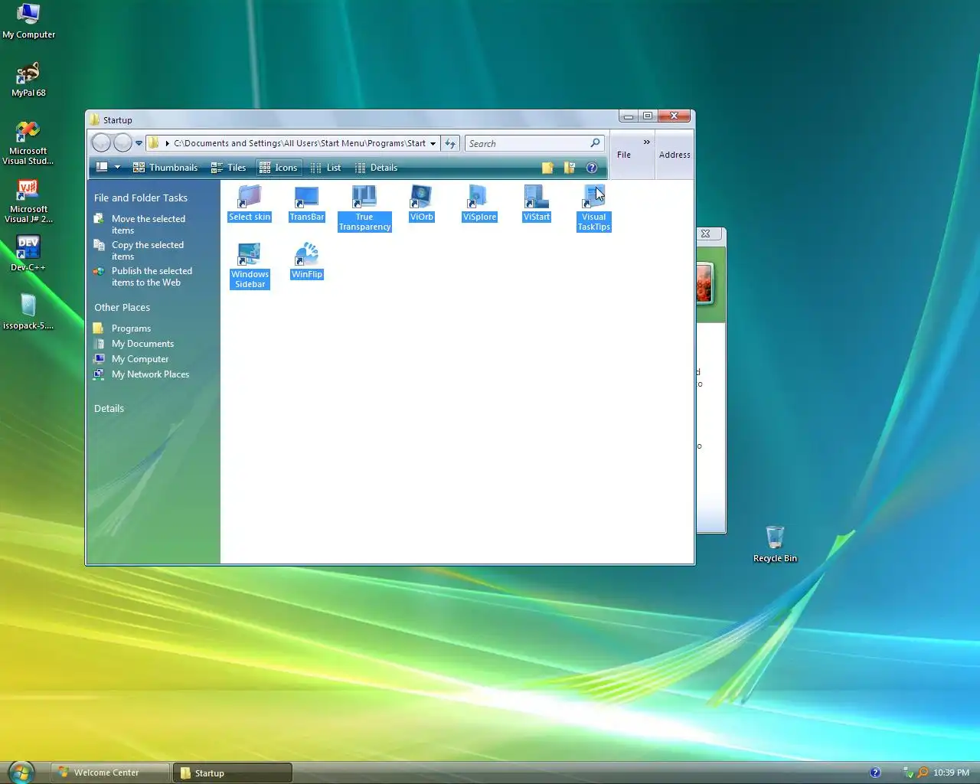Image resolution: width=980 pixels, height=784 pixels.
Task: Expand the toolbar chevron overflow
Action: pyautogui.click(x=646, y=142)
